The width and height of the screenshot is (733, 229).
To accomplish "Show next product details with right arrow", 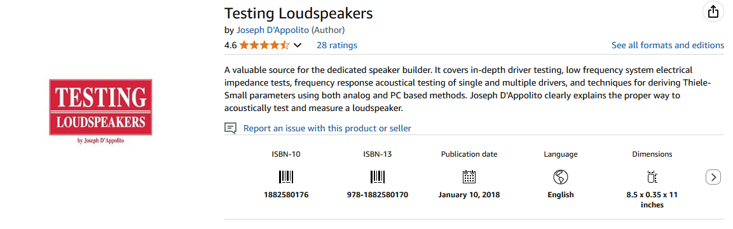I will (713, 177).
